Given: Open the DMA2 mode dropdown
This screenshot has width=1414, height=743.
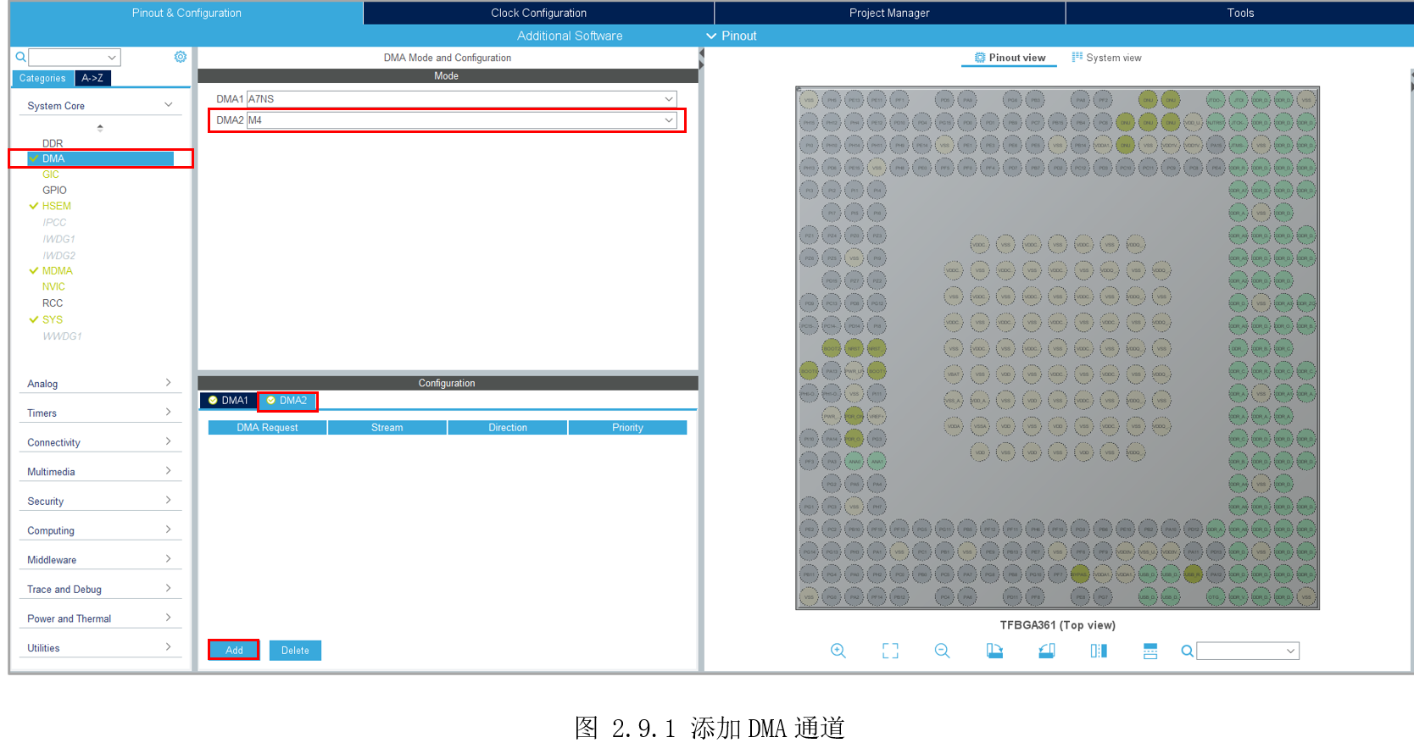Looking at the screenshot, I should pyautogui.click(x=668, y=120).
